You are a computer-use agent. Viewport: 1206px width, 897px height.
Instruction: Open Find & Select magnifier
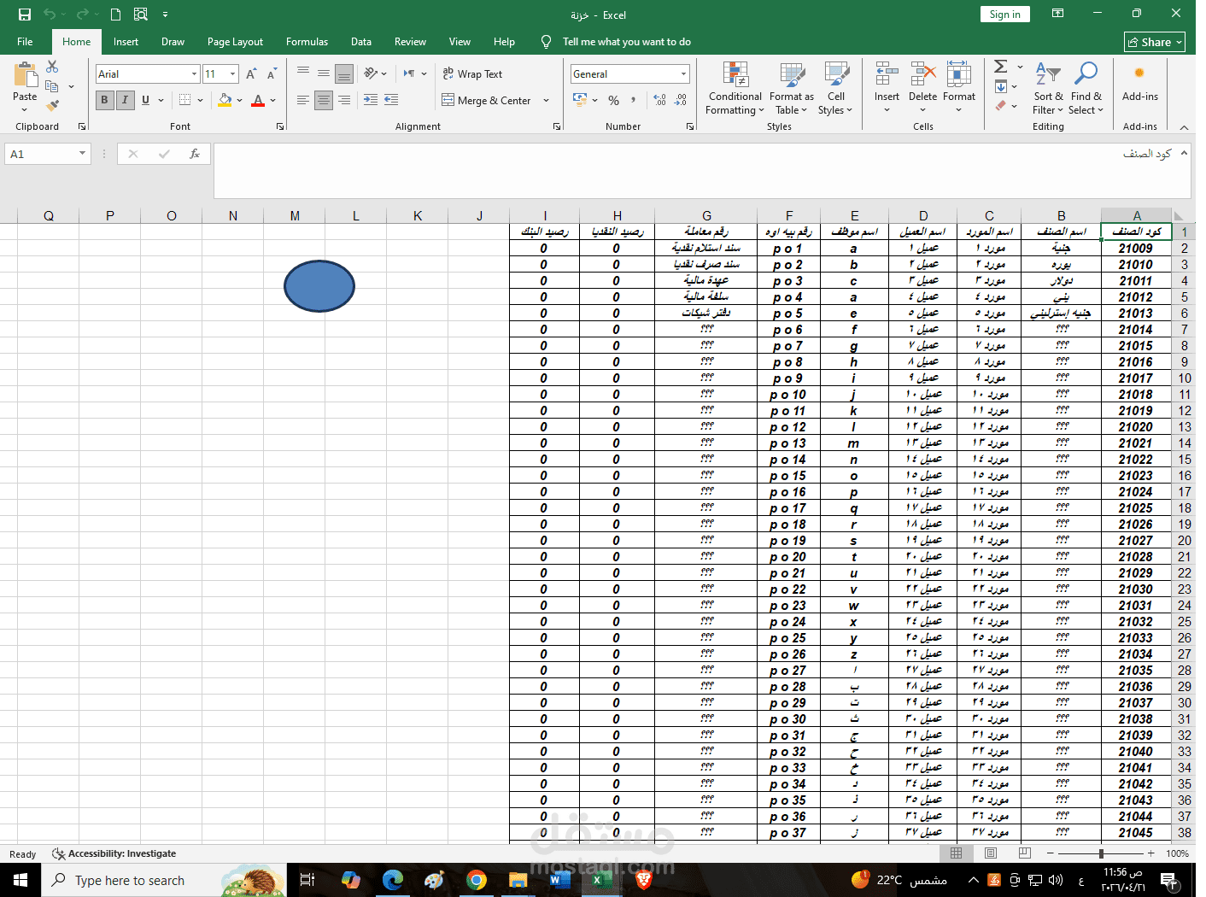coord(1086,88)
